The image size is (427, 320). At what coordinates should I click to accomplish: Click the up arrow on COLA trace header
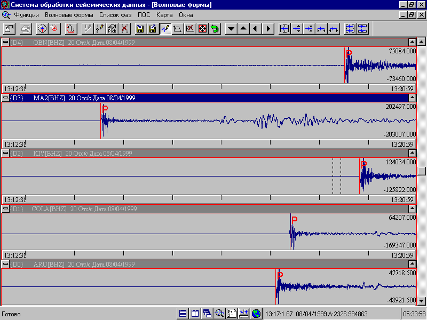412,209
